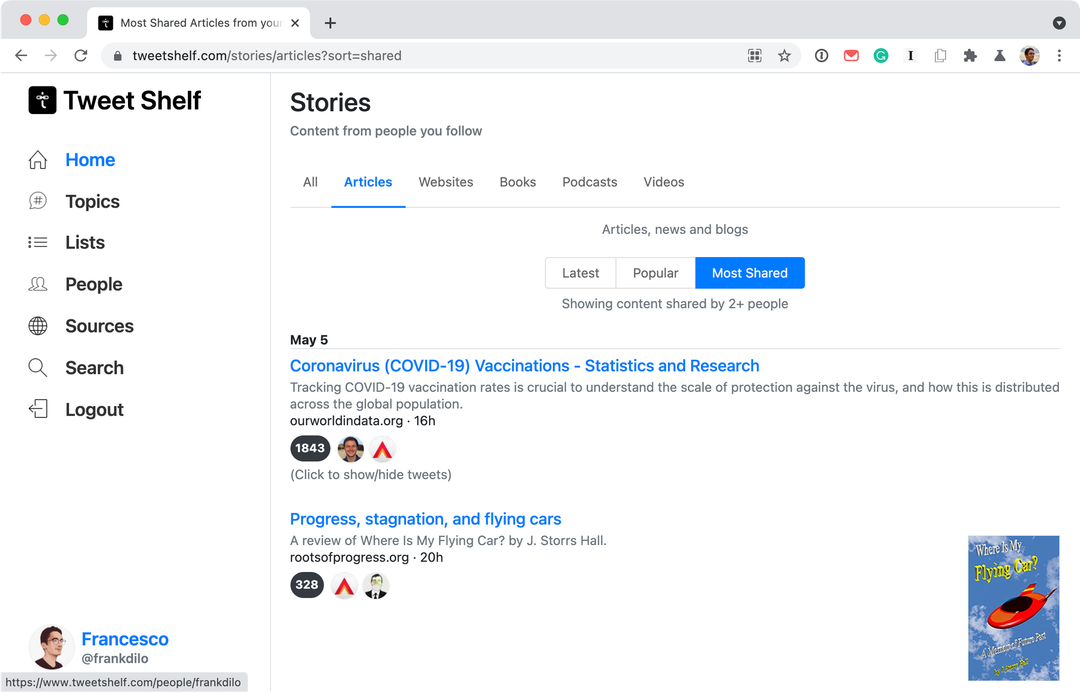Viewport: 1080px width, 693px height.
Task: Open the Francesco profile name link
Action: 125,639
